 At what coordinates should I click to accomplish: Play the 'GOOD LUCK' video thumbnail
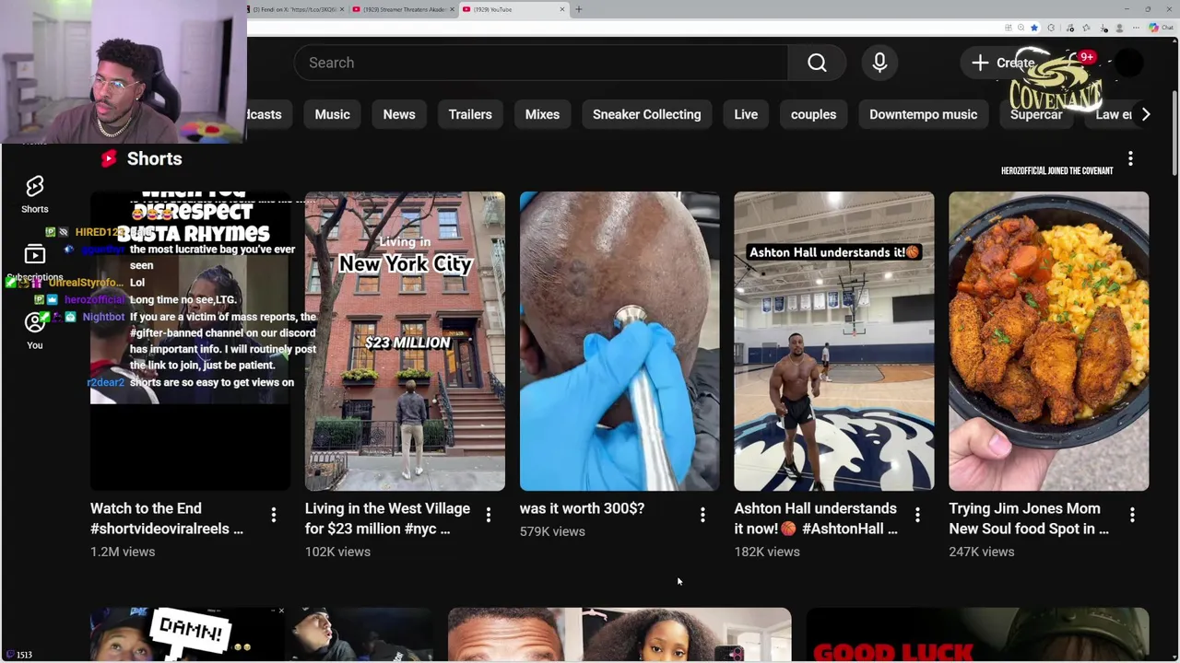tap(977, 635)
